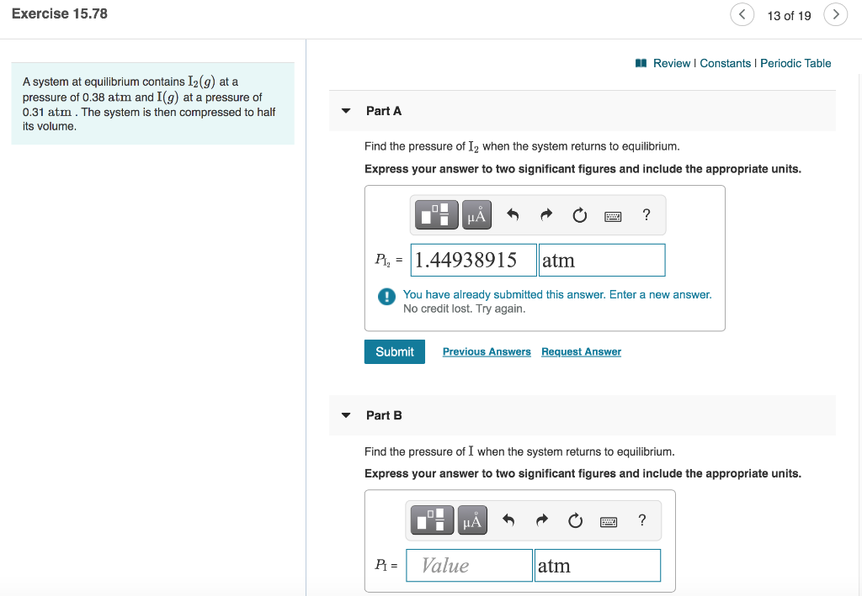Redo entry in Part A

click(x=545, y=214)
